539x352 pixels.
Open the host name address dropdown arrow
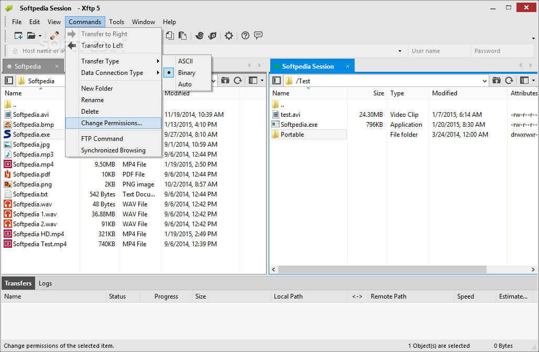pyautogui.click(x=400, y=51)
